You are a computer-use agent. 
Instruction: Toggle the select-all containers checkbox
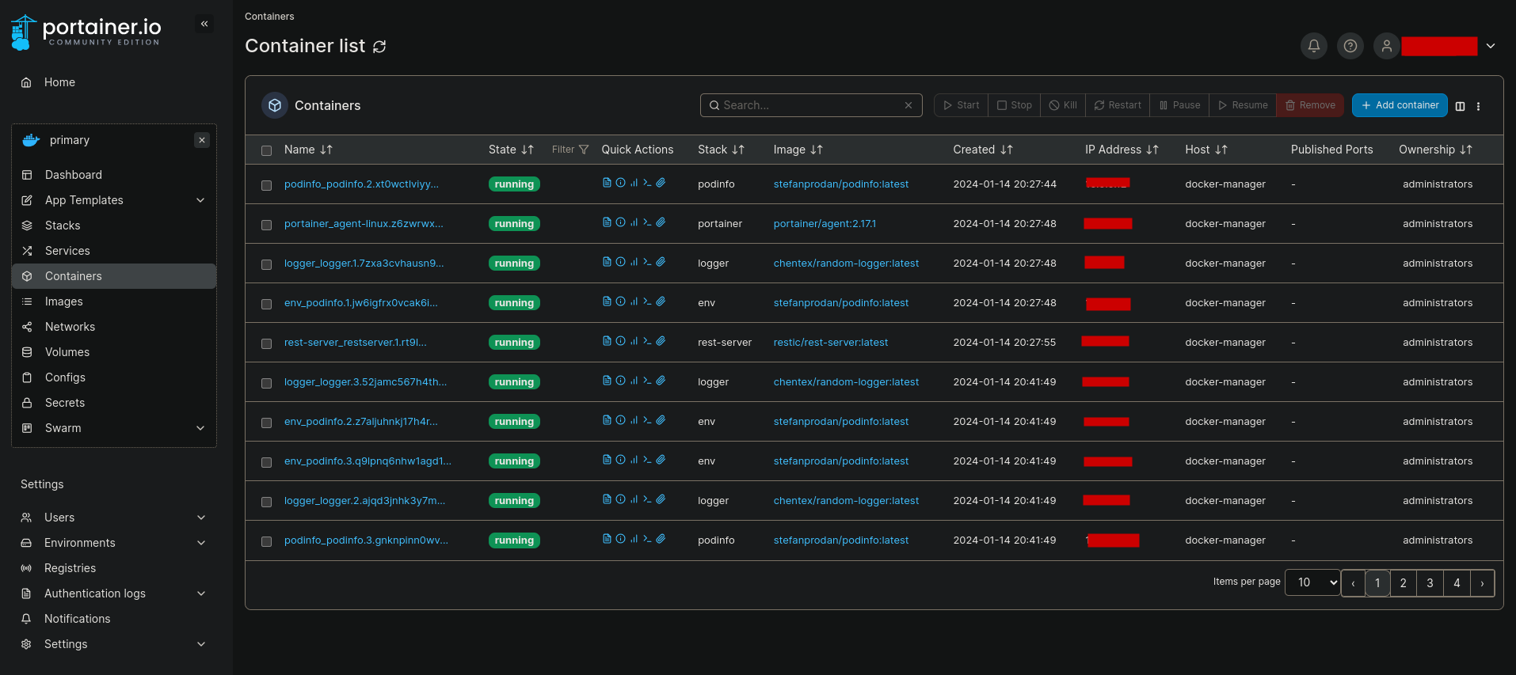[x=266, y=150]
